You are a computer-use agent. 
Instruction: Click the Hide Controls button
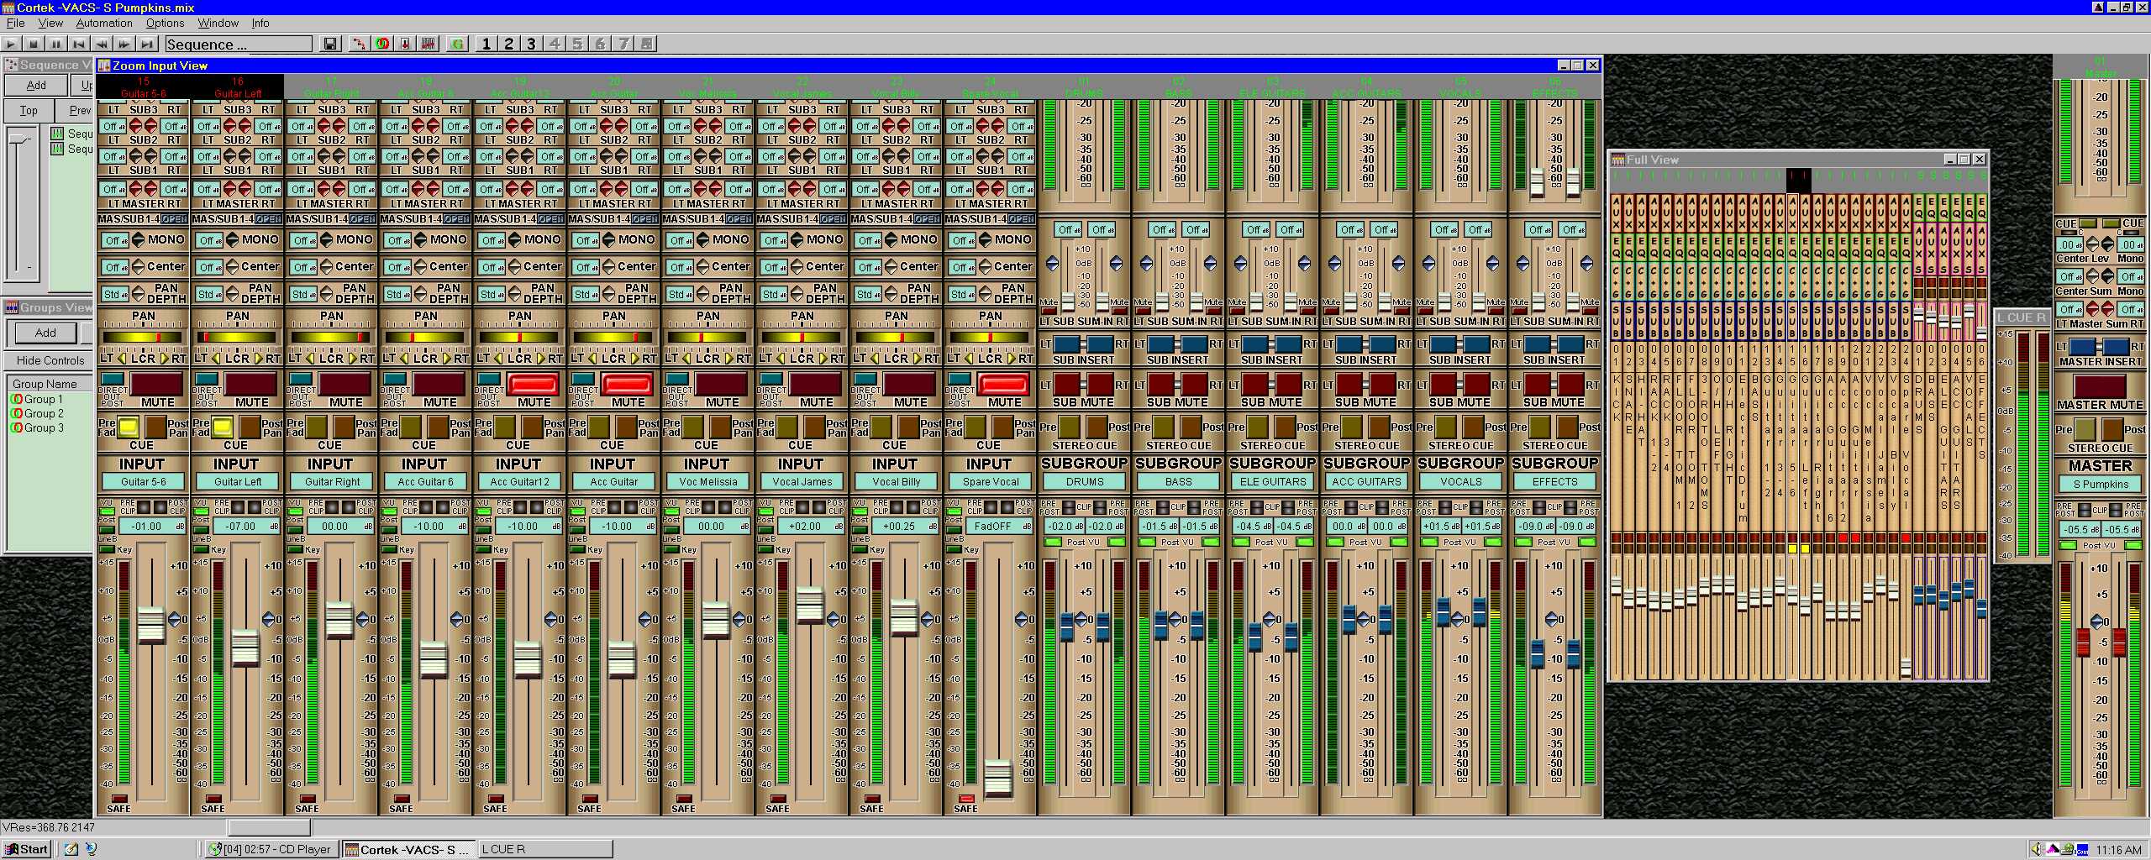tap(50, 360)
